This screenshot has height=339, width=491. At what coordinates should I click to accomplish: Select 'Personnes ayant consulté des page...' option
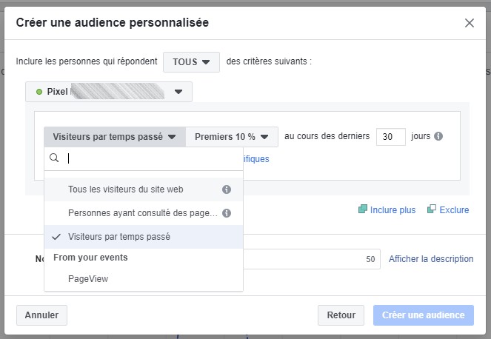tap(142, 213)
